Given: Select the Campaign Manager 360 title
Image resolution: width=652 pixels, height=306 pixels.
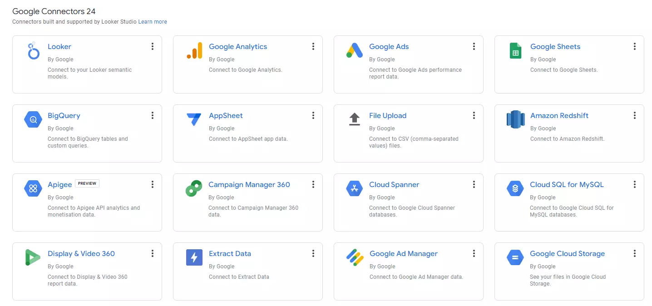Looking at the screenshot, I should pyautogui.click(x=249, y=184).
